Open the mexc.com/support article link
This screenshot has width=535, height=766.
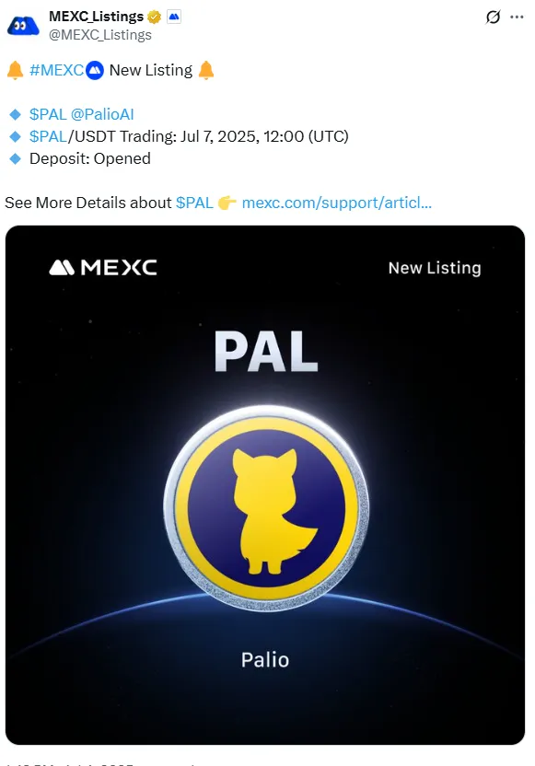coord(337,203)
